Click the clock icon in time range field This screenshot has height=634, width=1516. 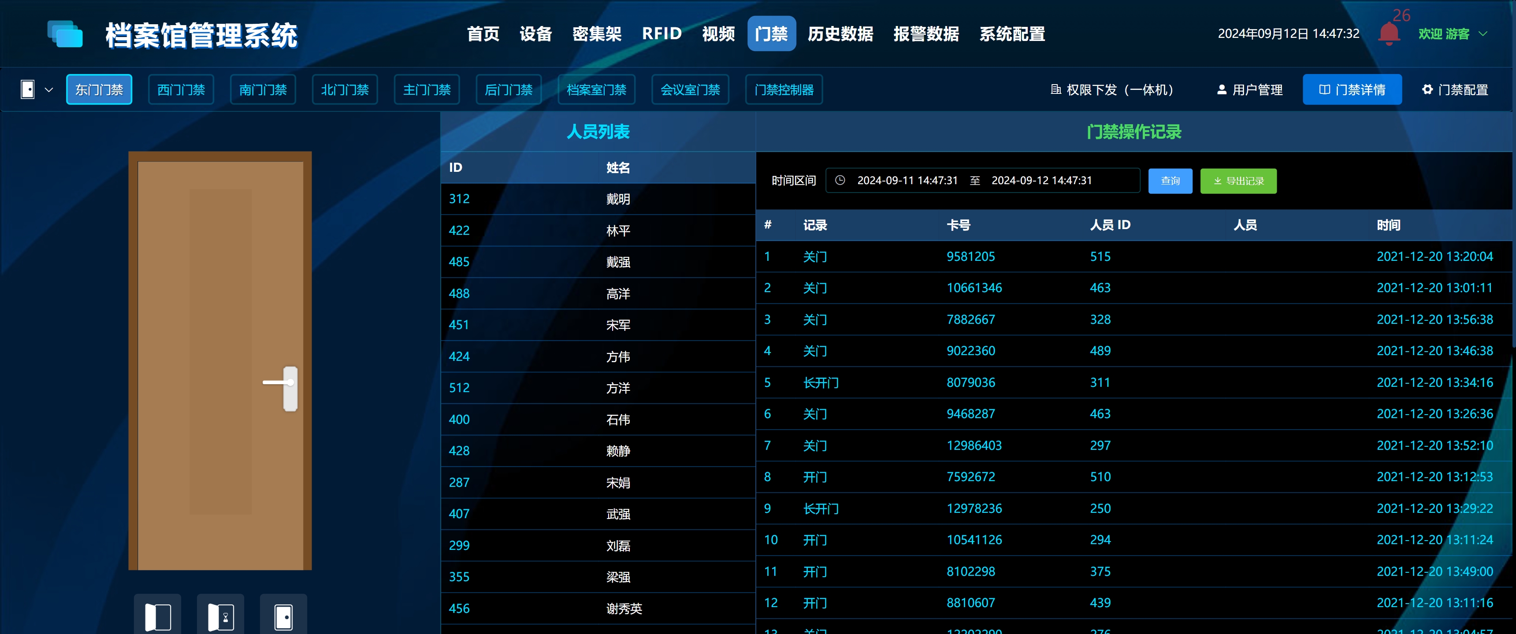tap(840, 181)
